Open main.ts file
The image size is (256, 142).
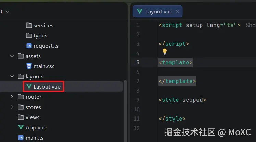coord(35,138)
